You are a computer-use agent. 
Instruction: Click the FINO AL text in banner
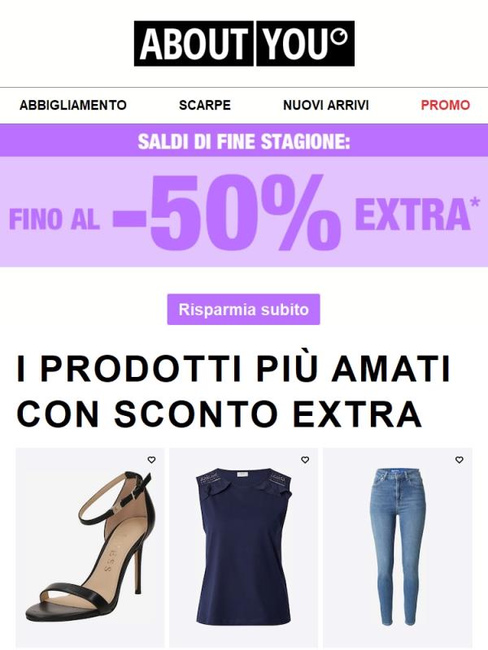point(54,219)
